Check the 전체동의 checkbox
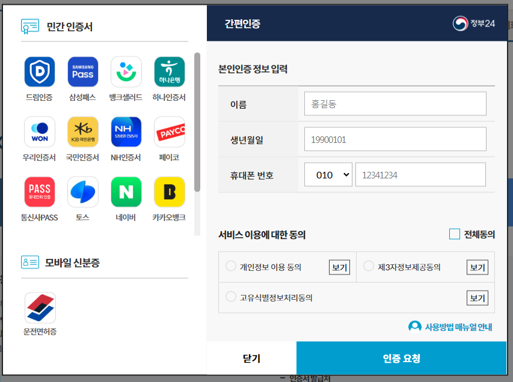 455,234
